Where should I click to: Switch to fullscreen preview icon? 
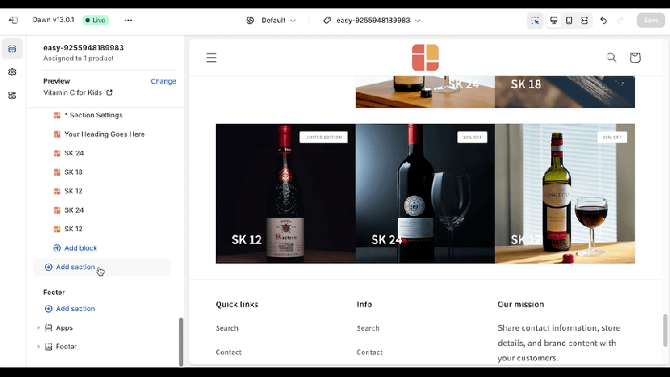585,20
